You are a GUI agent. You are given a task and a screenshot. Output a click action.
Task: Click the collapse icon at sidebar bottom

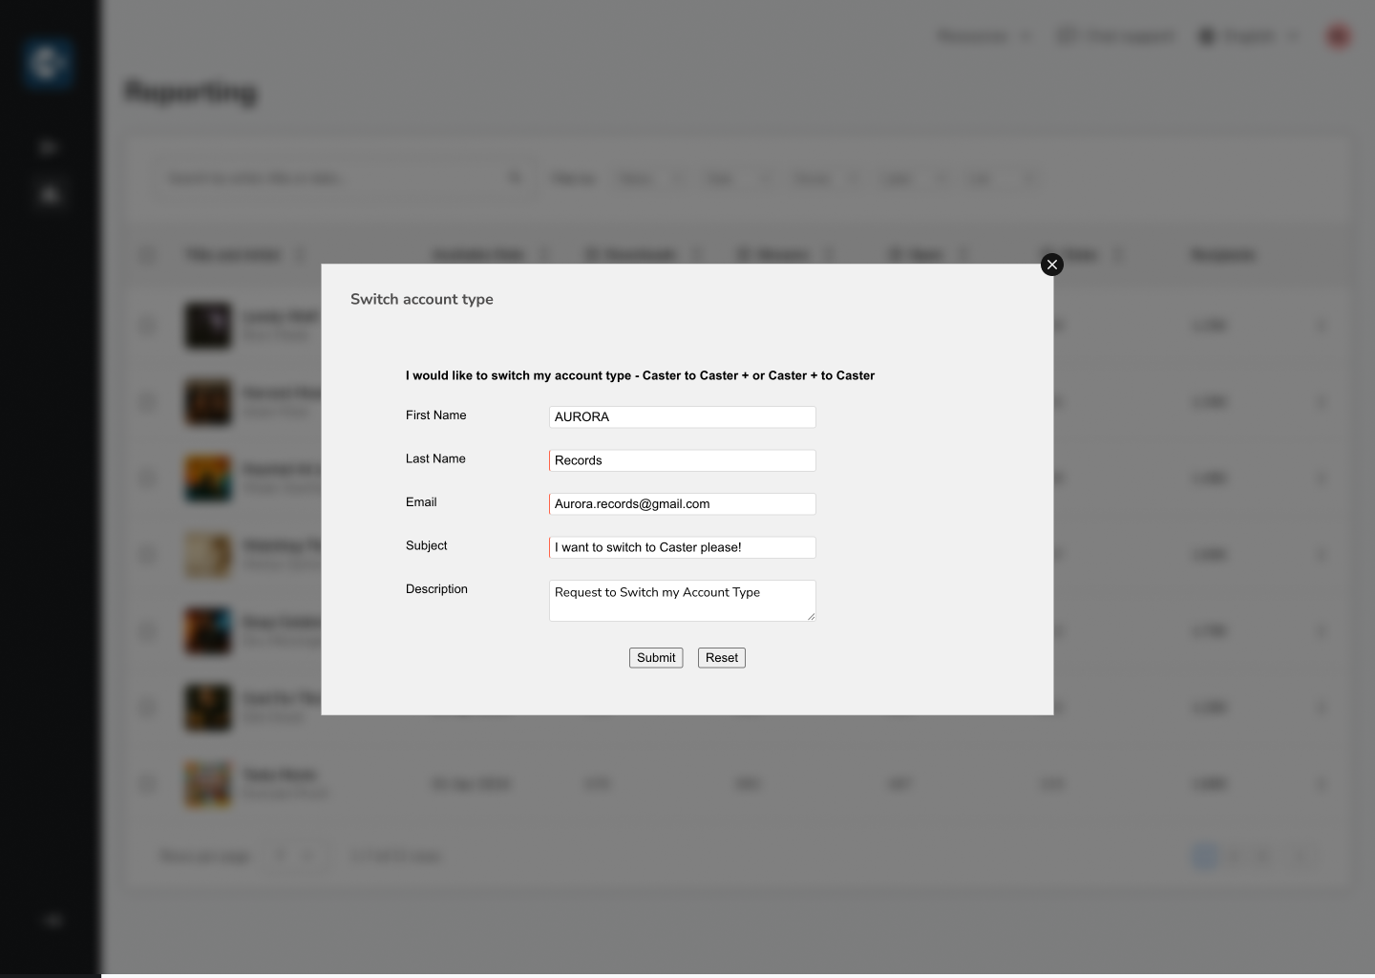point(53,921)
